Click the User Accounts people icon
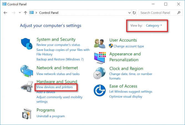The height and width of the screenshot is (125, 185). click(x=100, y=43)
